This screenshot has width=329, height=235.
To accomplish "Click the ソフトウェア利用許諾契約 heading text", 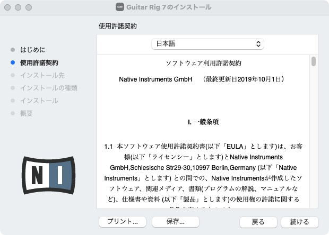I will 204,63.
